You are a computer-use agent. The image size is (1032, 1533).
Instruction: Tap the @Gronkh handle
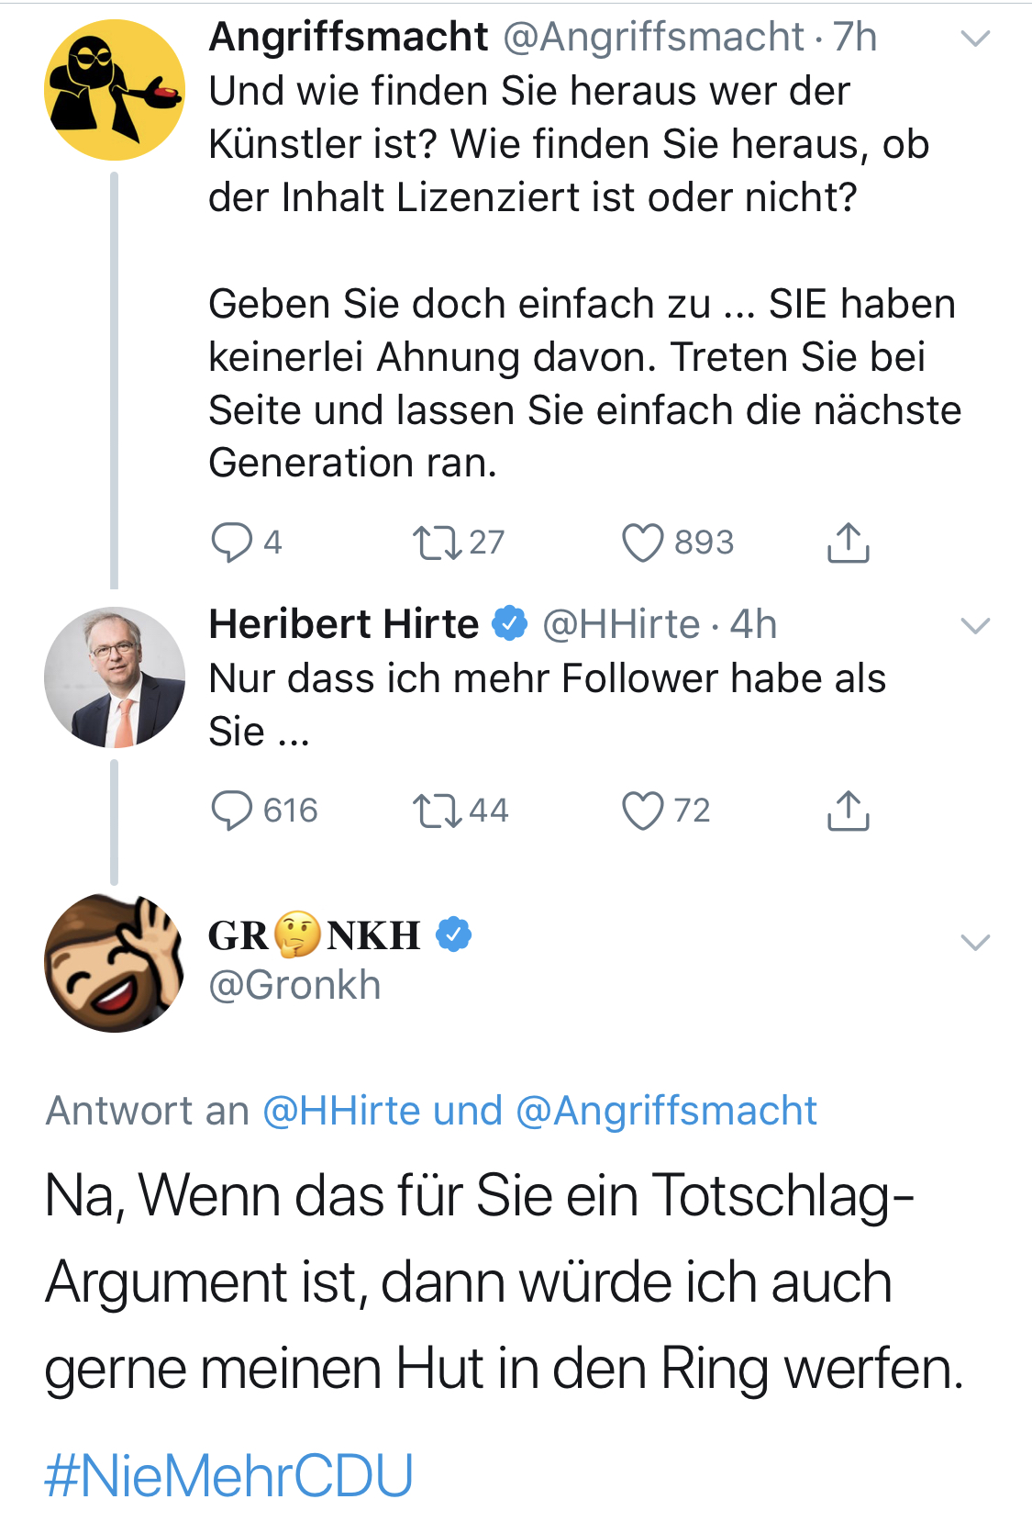pyautogui.click(x=294, y=985)
